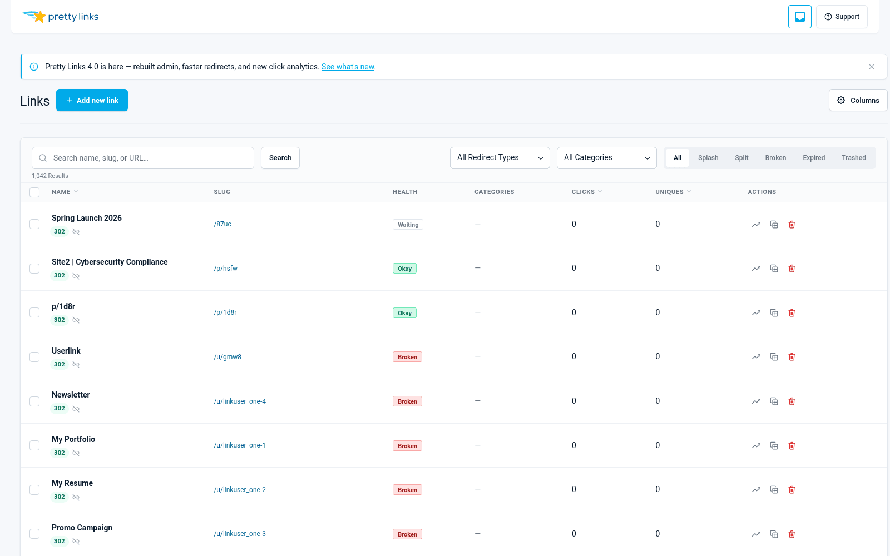Viewport: 890px width, 556px height.
Task: Check the box for Site2 Cybersecurity Compliance
Action: 34,269
